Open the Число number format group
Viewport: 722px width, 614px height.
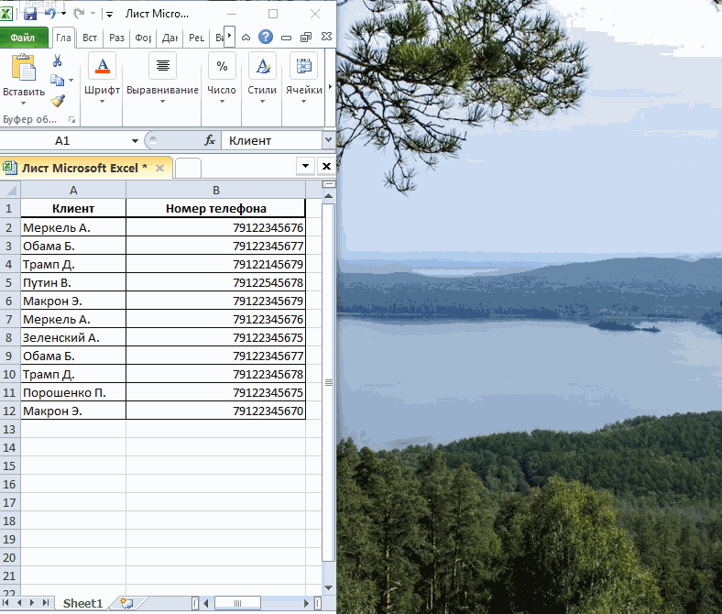click(x=222, y=78)
